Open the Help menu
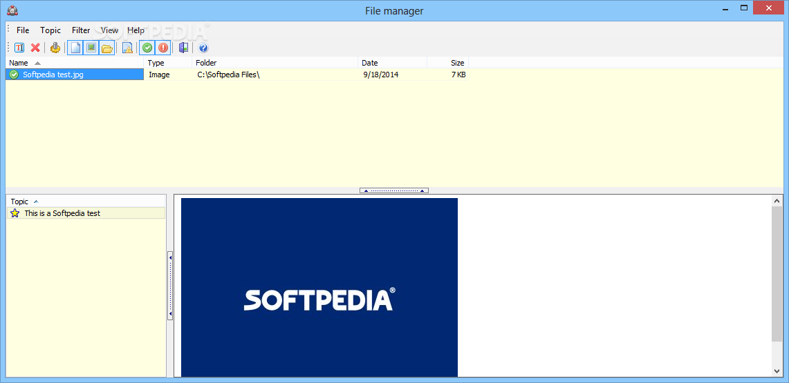Viewport: 789px width, 383px height. (x=136, y=30)
